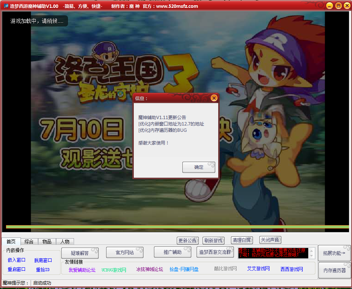
Task: Click the 内存遍历器的BUG line in dialog
Action: pyautogui.click(x=163, y=130)
